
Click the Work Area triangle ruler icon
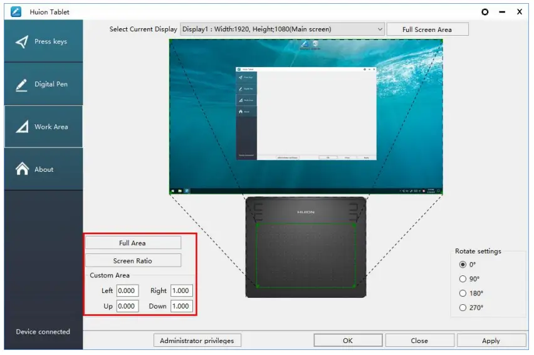coord(22,127)
